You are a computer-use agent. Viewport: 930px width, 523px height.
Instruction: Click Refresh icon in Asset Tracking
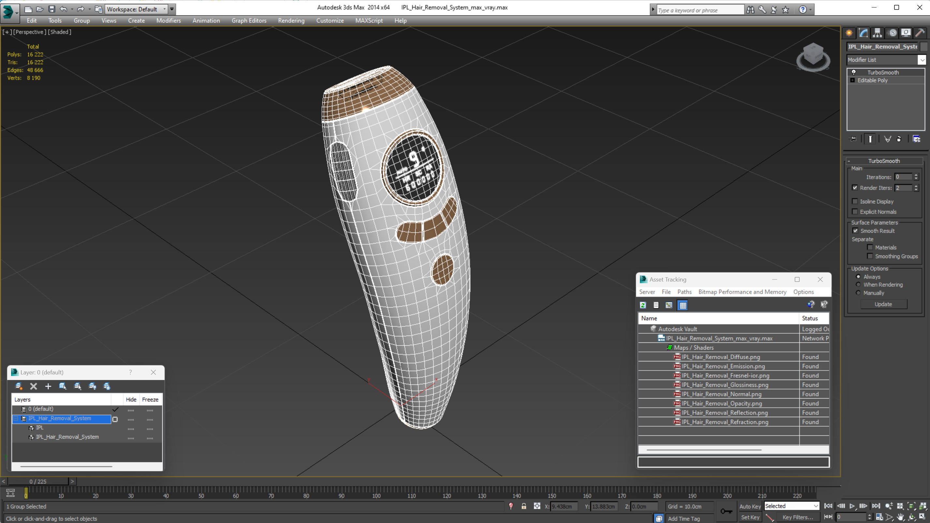[x=643, y=305]
